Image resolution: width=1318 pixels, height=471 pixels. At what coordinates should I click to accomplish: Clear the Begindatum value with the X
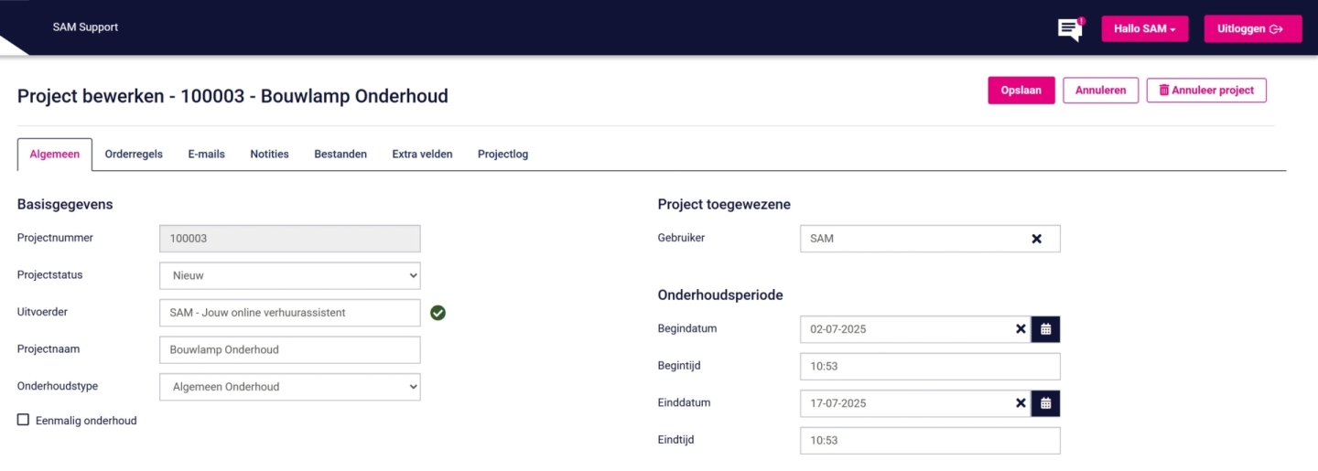pos(1021,329)
